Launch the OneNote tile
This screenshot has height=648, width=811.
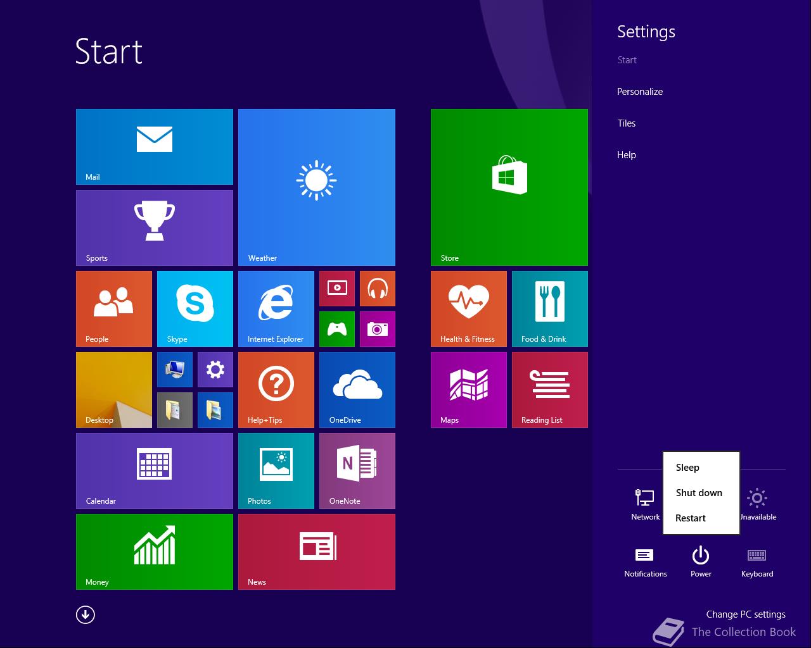pos(357,471)
